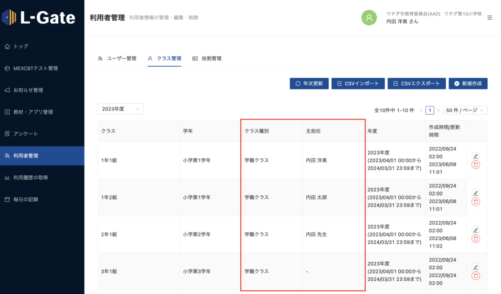Switch to the ユーザー管理 tab

pos(117,59)
